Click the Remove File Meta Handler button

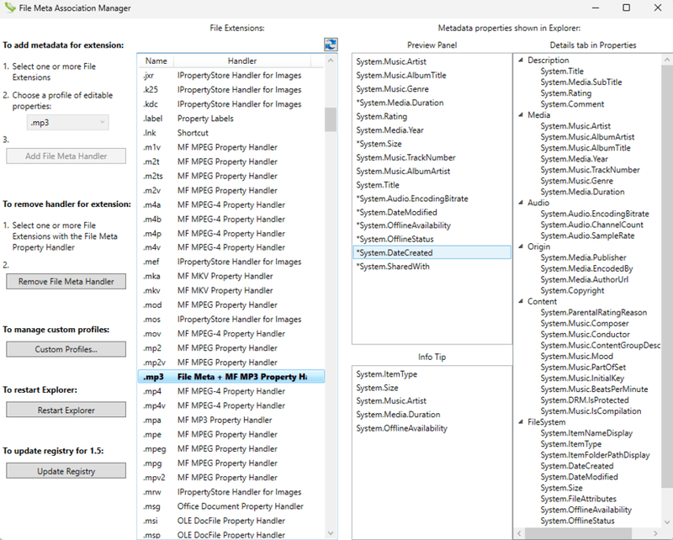(66, 282)
